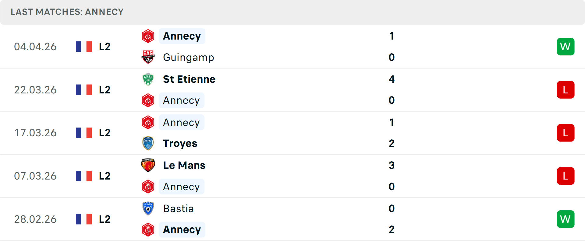
Task: Click the red L badge for the Troyes match
Action: click(x=565, y=133)
